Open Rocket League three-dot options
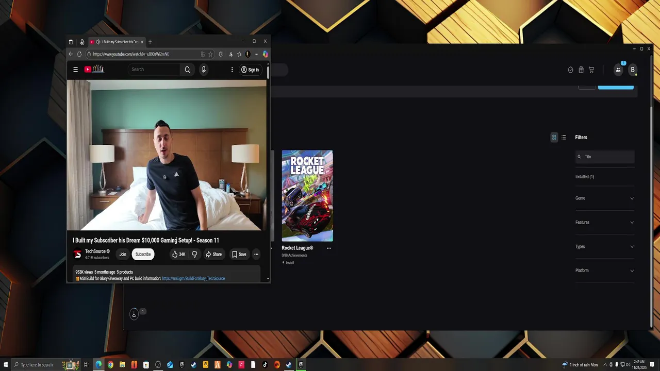Screen dimensions: 660x371 tap(329, 248)
